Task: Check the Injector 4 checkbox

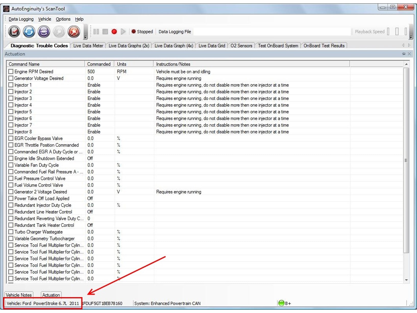Action: [x=11, y=105]
